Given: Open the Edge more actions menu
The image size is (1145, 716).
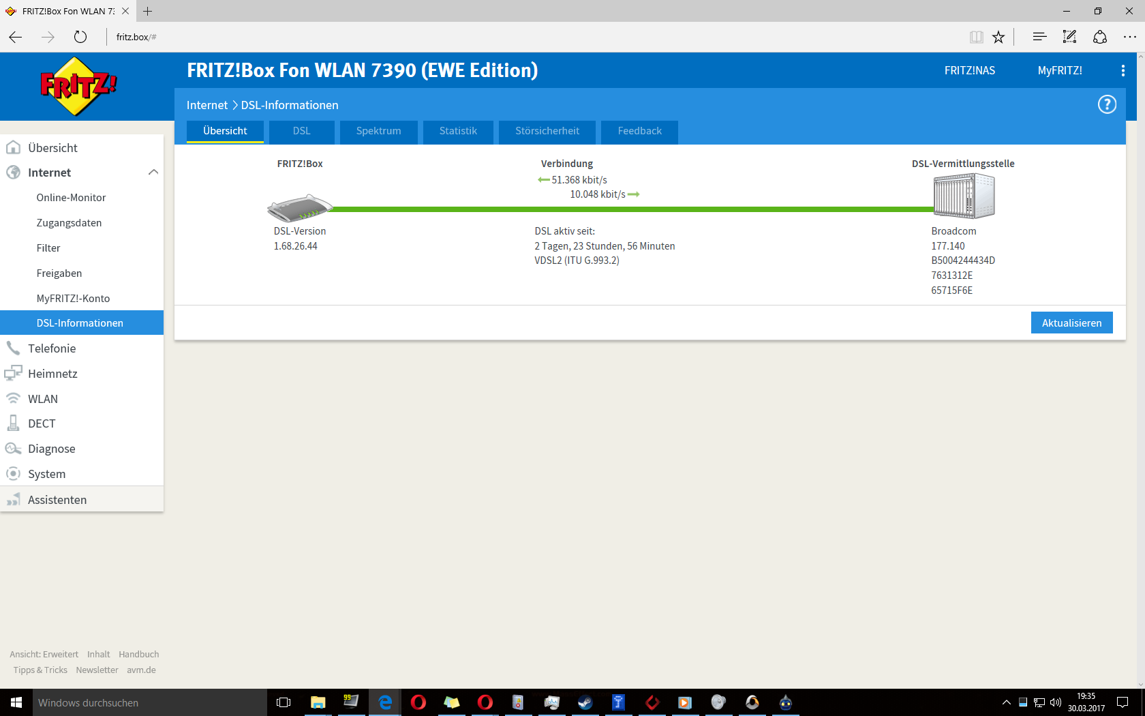Looking at the screenshot, I should coord(1130,37).
